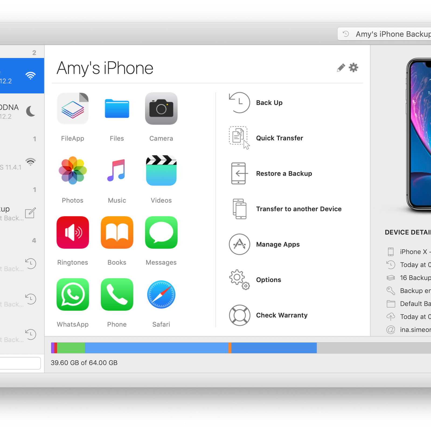Click the green segment of storage bar
Screen dimensions: 431x431
pyautogui.click(x=71, y=348)
